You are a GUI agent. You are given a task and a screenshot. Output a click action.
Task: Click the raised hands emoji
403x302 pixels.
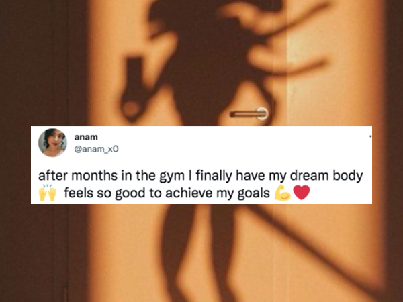tap(47, 193)
